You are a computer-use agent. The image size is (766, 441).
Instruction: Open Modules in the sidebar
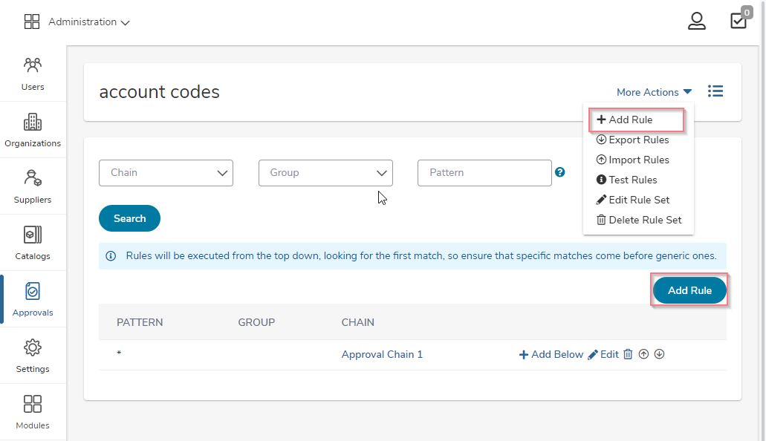[x=33, y=412]
